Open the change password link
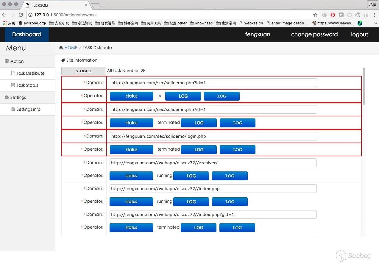 point(314,35)
